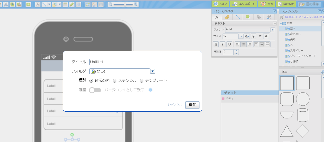Screen dimensions: 324x142
Task: Align text to the right
Action: tap(249, 44)
